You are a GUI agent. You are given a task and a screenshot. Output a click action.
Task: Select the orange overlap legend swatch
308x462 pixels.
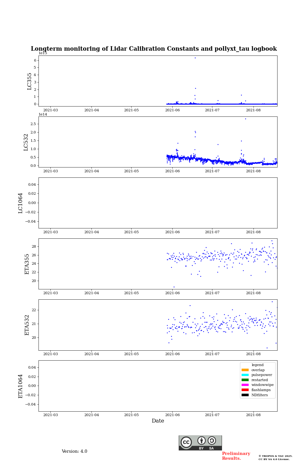[x=245, y=370]
